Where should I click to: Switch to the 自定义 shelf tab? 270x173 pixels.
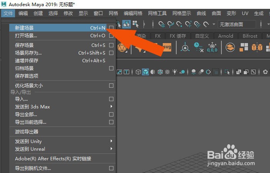coord(202,36)
